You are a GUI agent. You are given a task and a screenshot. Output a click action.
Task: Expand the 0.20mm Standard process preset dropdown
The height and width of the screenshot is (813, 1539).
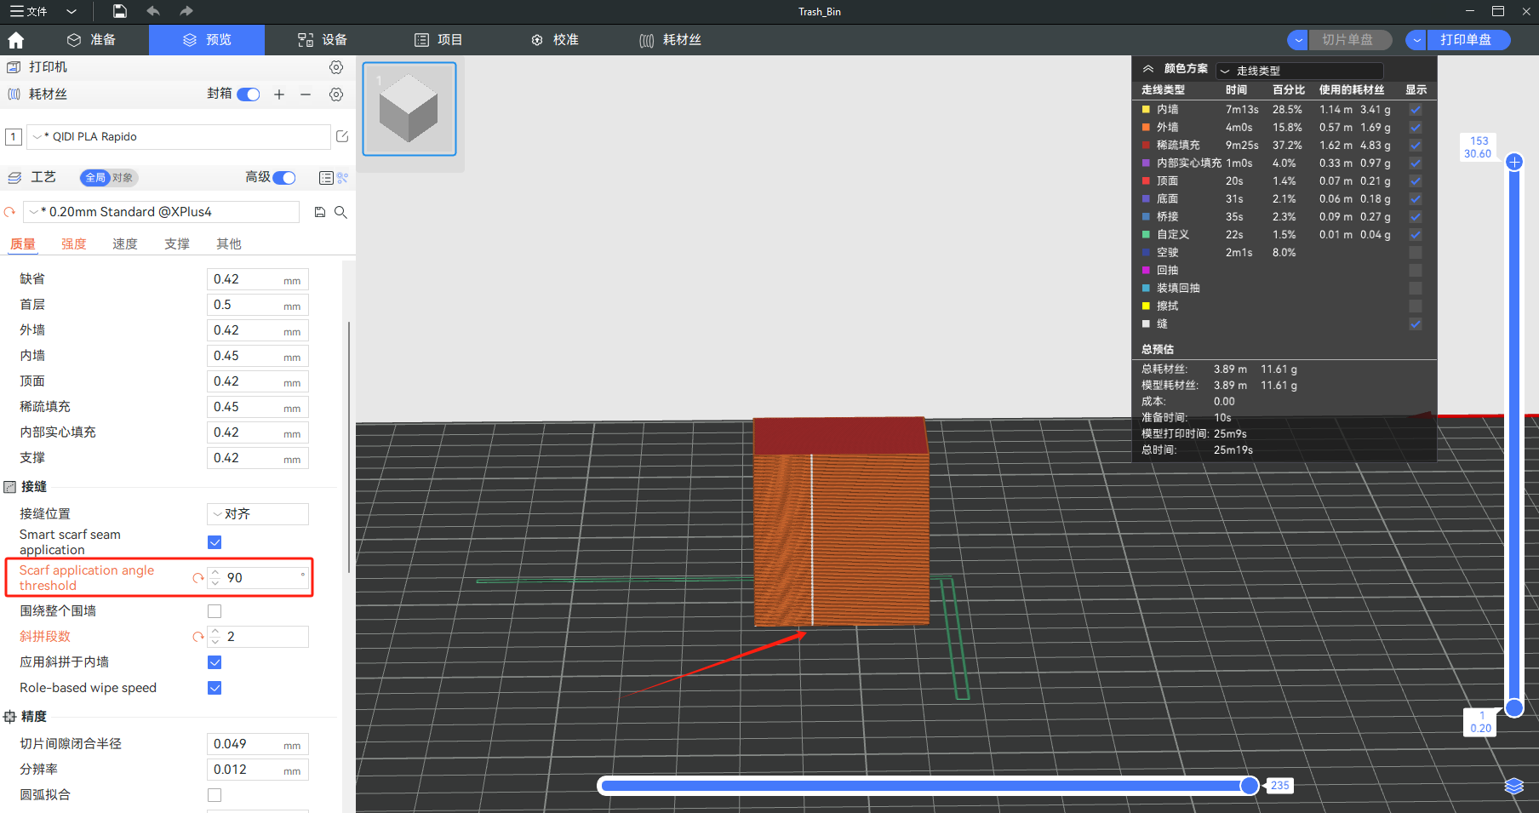click(35, 212)
